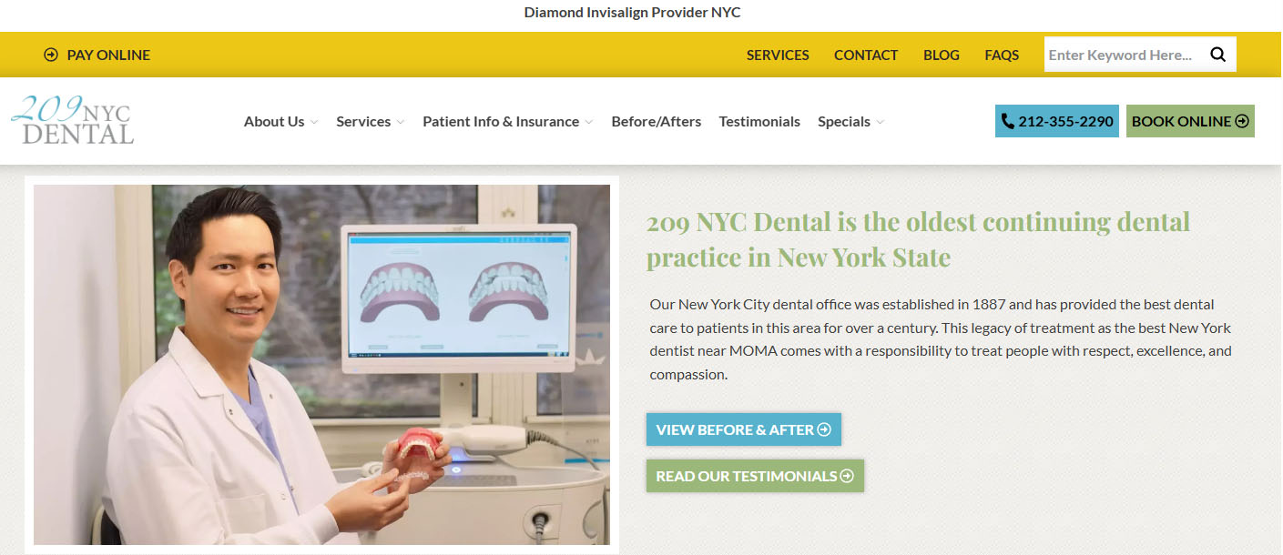The height and width of the screenshot is (555, 1283).
Task: Click the 212-355-2290 phone button
Action: [1057, 121]
